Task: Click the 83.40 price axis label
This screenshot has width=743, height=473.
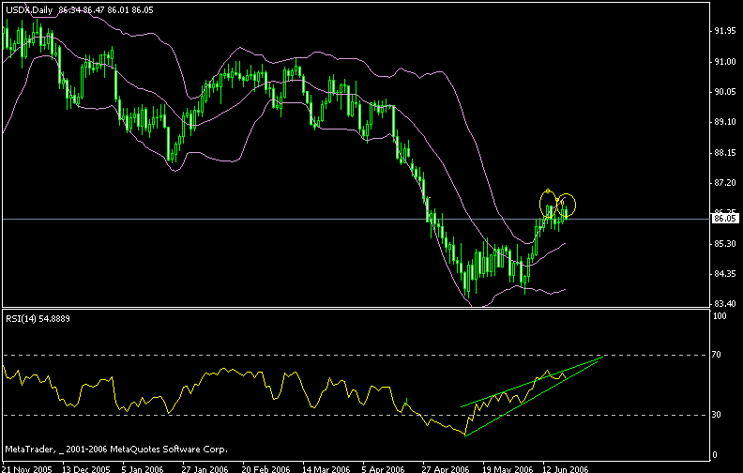Action: coord(725,304)
